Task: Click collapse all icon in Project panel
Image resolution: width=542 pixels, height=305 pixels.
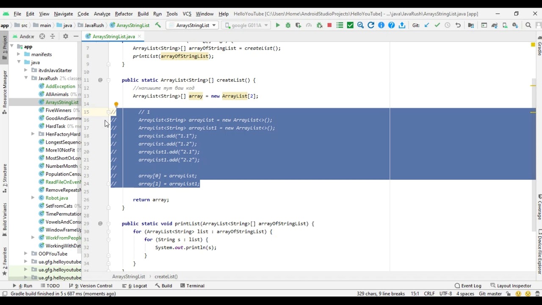Action: [53, 36]
